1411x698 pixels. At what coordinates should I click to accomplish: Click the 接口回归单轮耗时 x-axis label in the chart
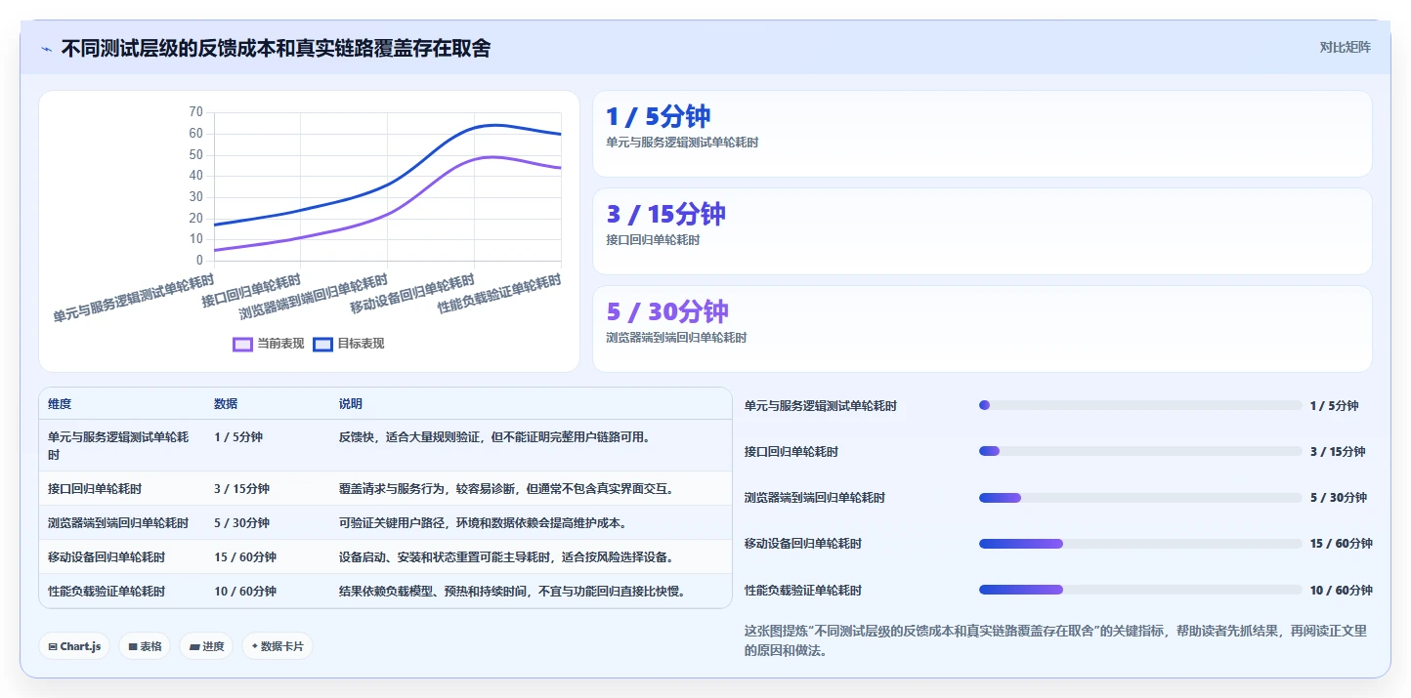[x=251, y=290]
